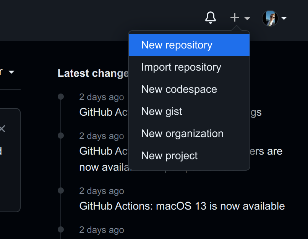Expand the caret beside the profile avatar

click(284, 18)
